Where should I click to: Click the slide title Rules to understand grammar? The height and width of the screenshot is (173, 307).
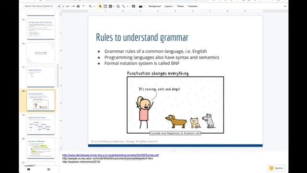(142, 37)
